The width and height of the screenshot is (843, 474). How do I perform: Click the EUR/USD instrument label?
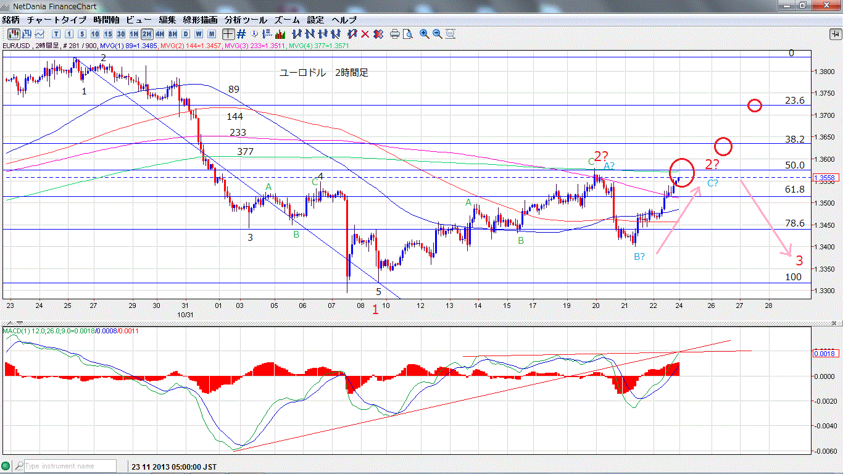(15, 46)
